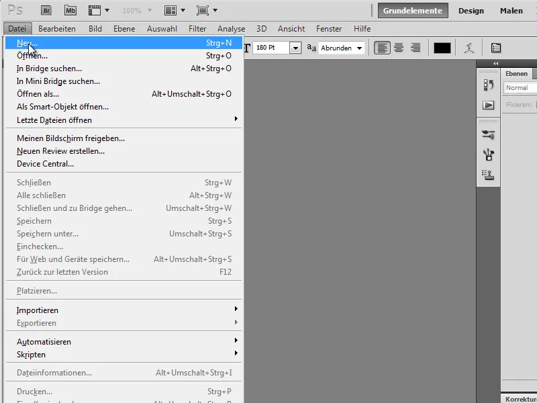Choose Öffnen... in the Datei menu
Image resolution: width=537 pixels, height=403 pixels.
124,56
